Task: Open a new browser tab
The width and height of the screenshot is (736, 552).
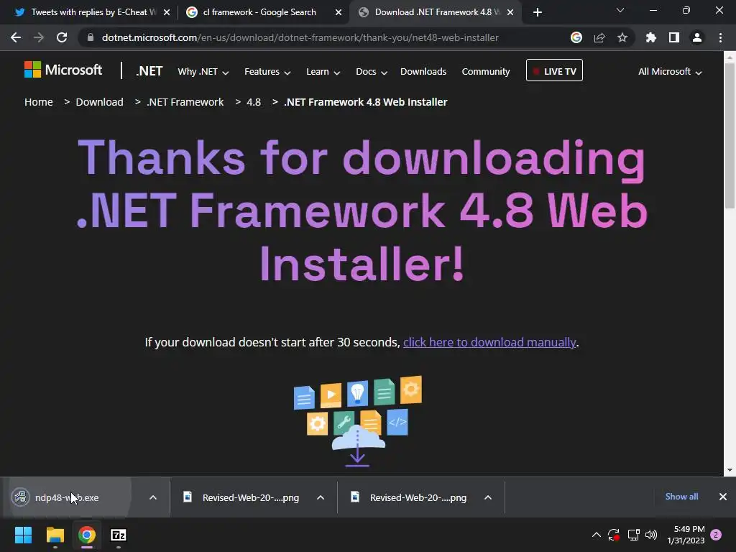Action: coord(538,12)
